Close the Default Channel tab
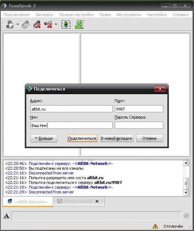Viewport: 194px width, 231px height. click(x=97, y=201)
